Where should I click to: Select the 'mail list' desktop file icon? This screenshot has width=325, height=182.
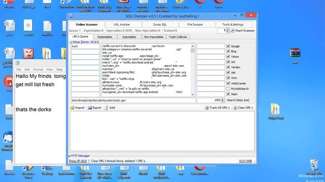click(x=47, y=28)
